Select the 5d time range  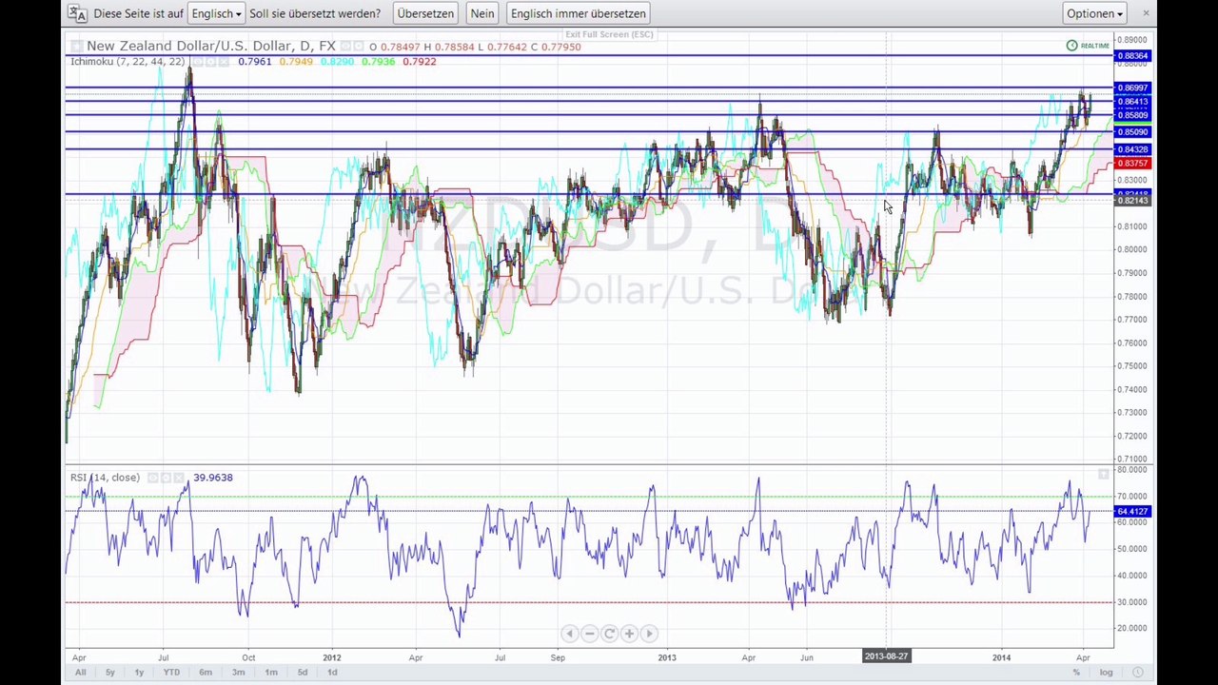tap(303, 673)
